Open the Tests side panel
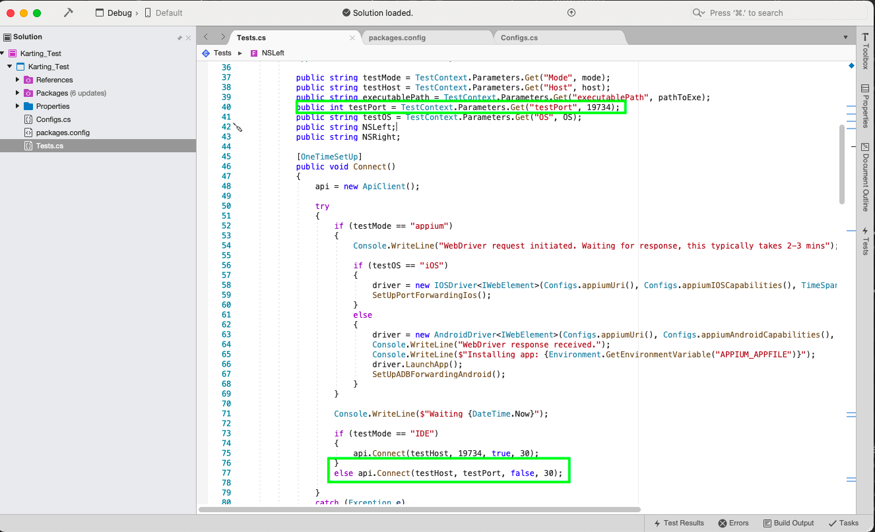The image size is (875, 532). click(865, 241)
